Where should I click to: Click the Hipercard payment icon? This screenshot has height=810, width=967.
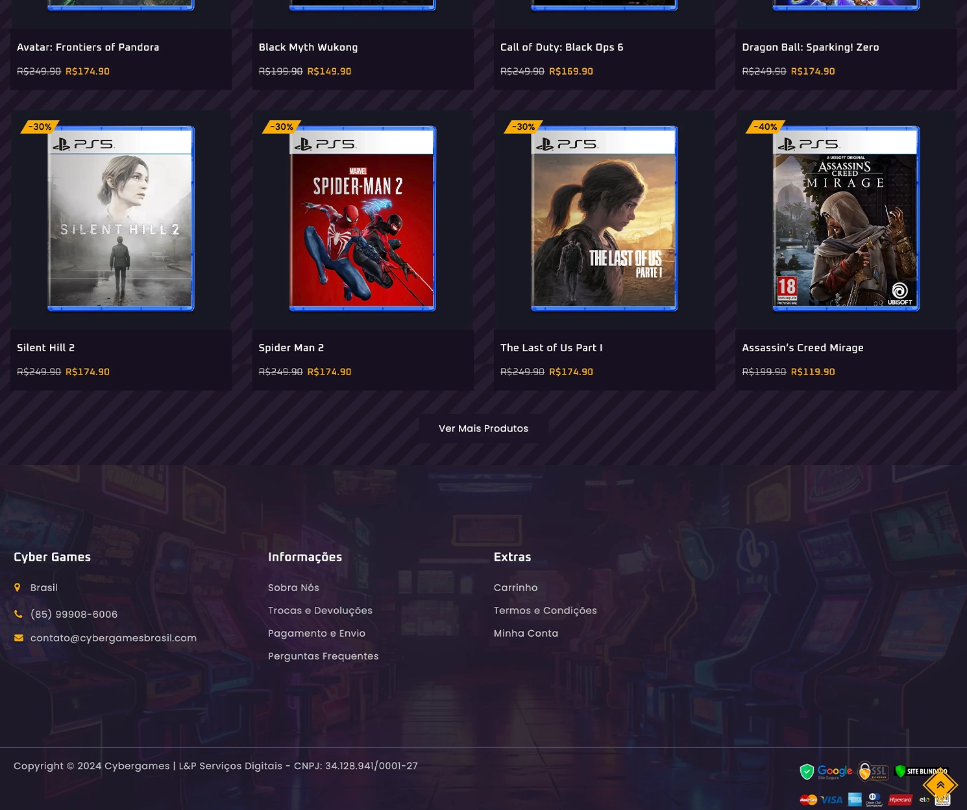900,800
